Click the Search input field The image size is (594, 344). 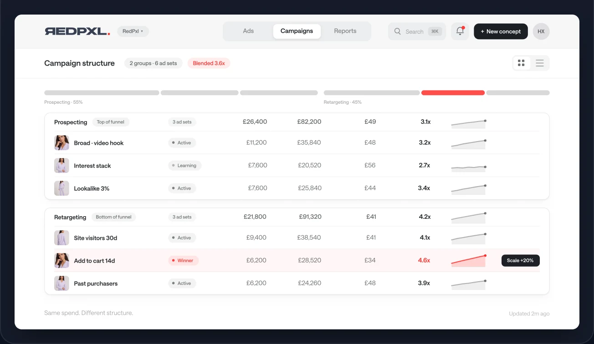pyautogui.click(x=417, y=31)
